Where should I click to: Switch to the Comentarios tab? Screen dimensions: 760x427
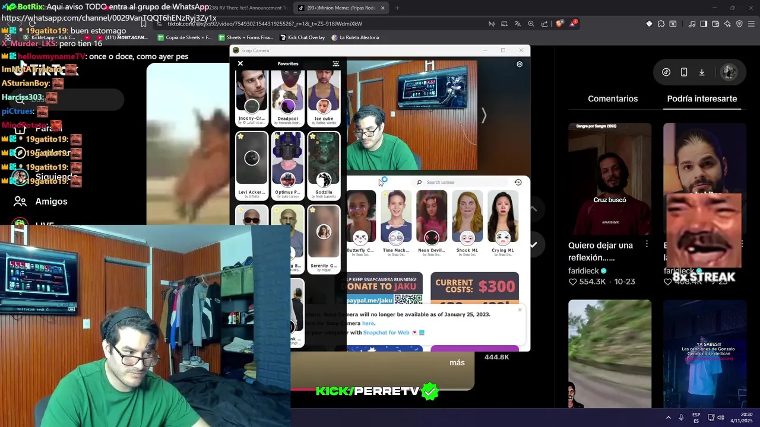[613, 98]
